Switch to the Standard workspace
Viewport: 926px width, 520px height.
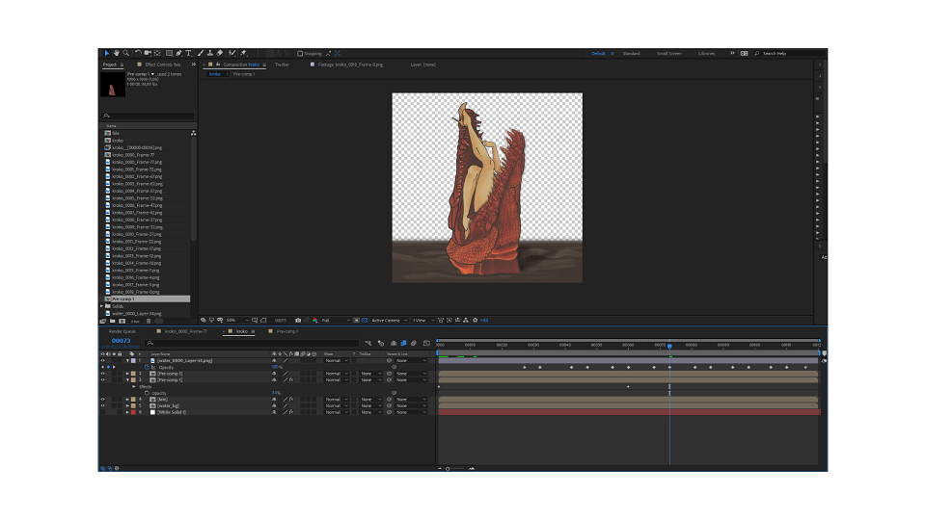coord(631,54)
